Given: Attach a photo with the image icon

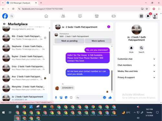Looking at the screenshot, I should tap(61, 97).
